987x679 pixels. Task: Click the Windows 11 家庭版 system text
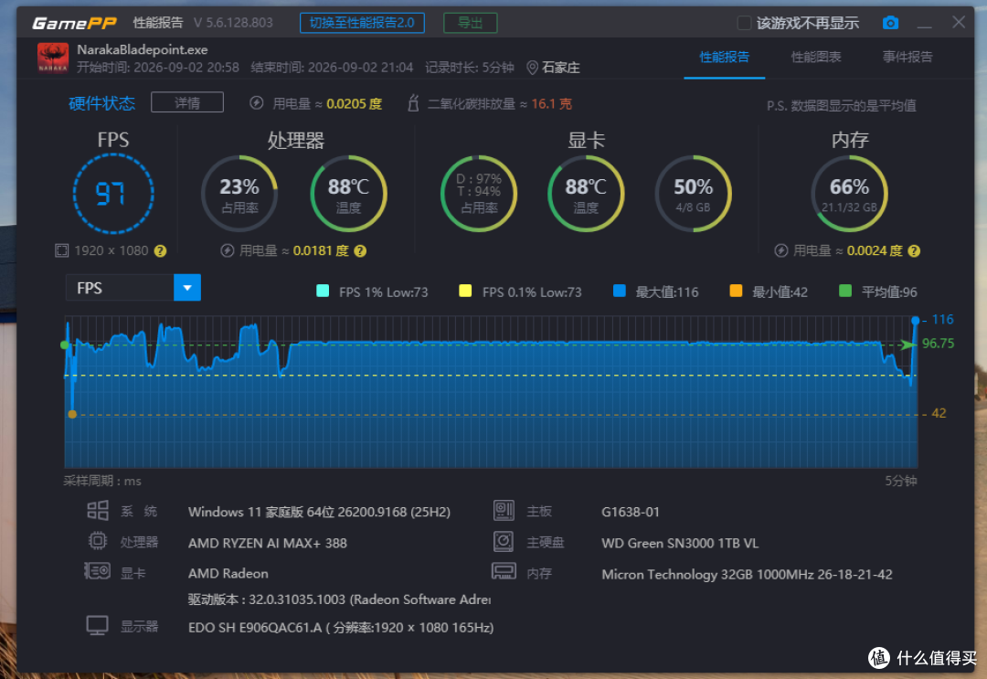click(319, 512)
